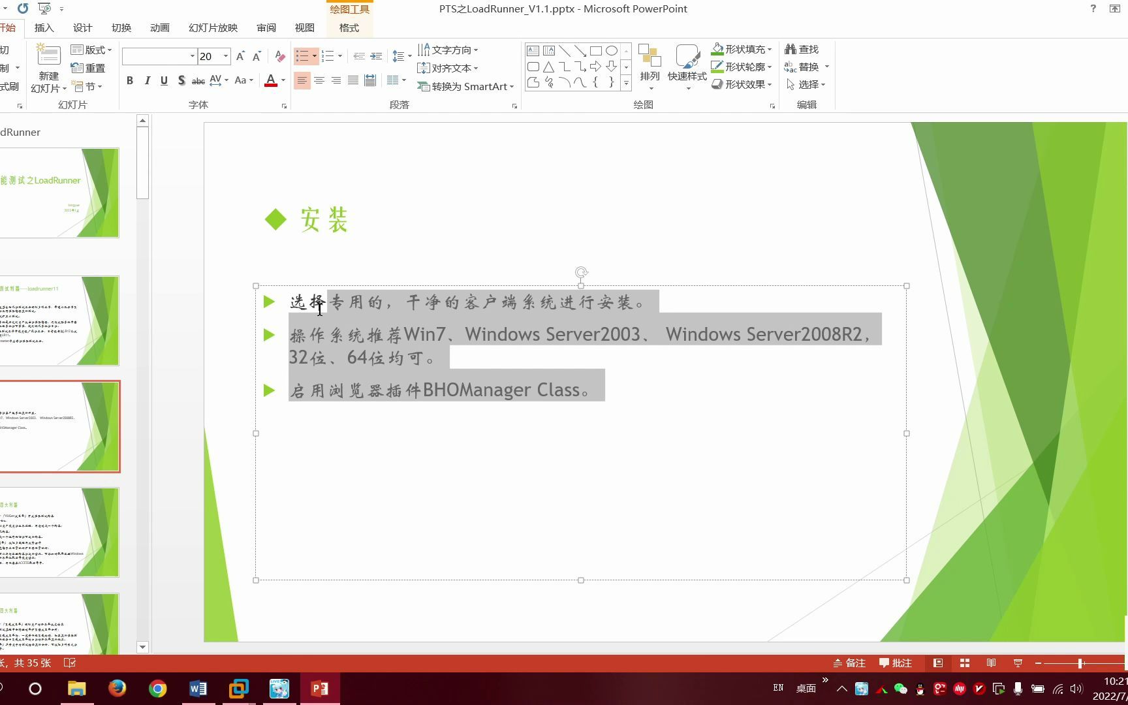Screen dimensions: 1128x705
Task: Select the isosceles triangle shape
Action: pos(548,67)
